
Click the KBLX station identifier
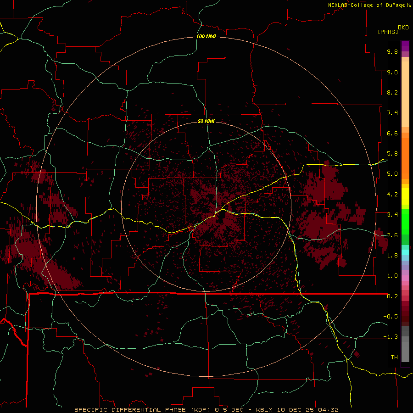pos(264,410)
